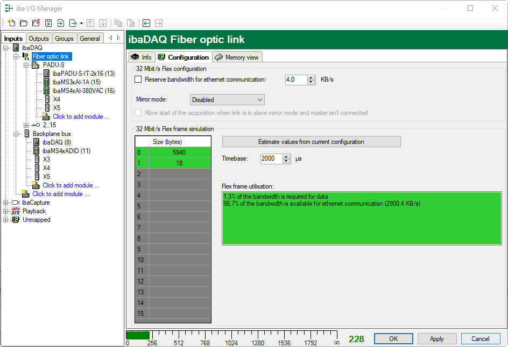
Task: Click the signal count usage bar
Action: click(x=231, y=335)
